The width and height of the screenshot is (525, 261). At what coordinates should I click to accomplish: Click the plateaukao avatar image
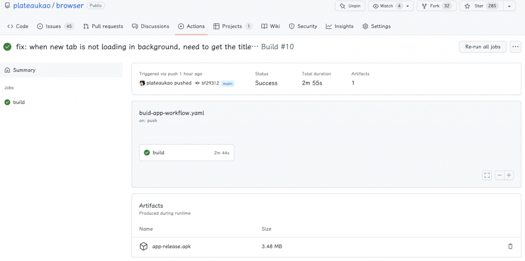143,83
